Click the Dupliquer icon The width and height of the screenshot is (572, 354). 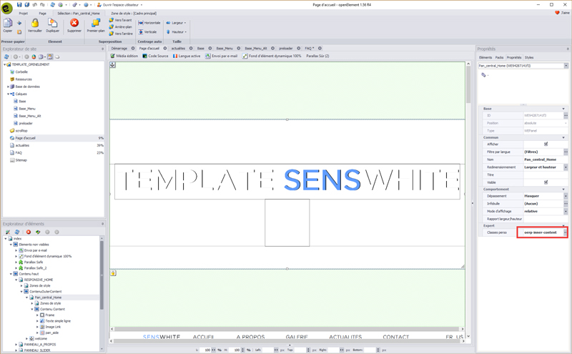(x=52, y=24)
